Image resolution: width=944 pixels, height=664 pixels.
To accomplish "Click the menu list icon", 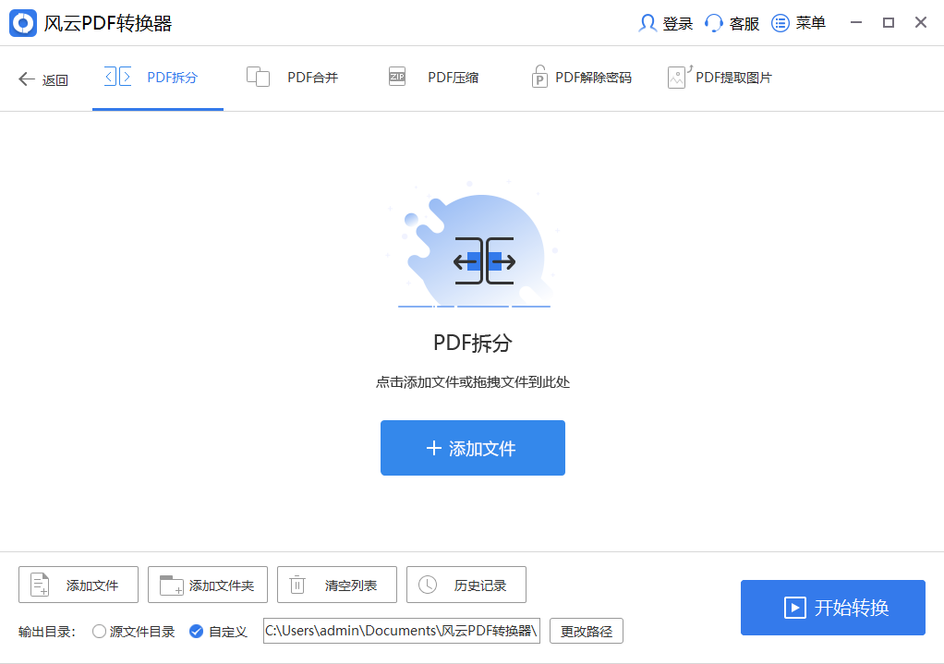I will pyautogui.click(x=781, y=23).
